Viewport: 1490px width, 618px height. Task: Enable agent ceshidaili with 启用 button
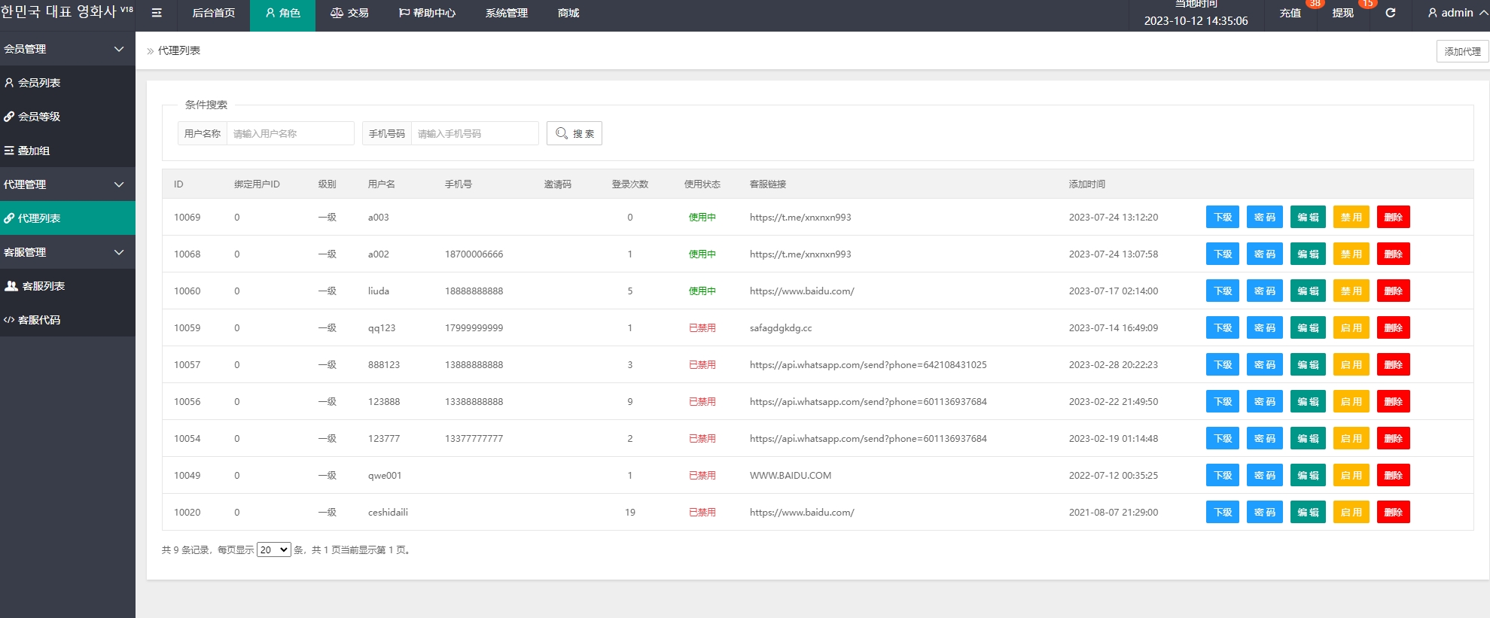click(1351, 513)
